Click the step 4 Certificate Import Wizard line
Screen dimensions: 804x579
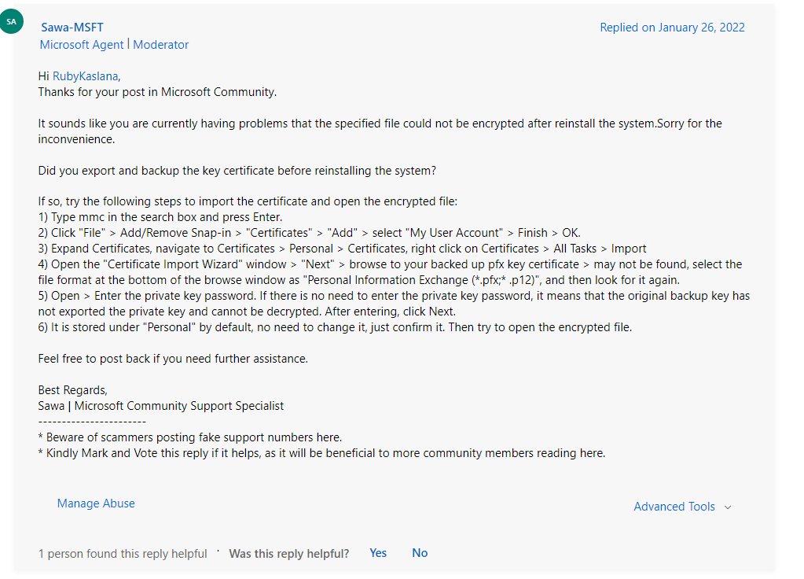(x=389, y=264)
